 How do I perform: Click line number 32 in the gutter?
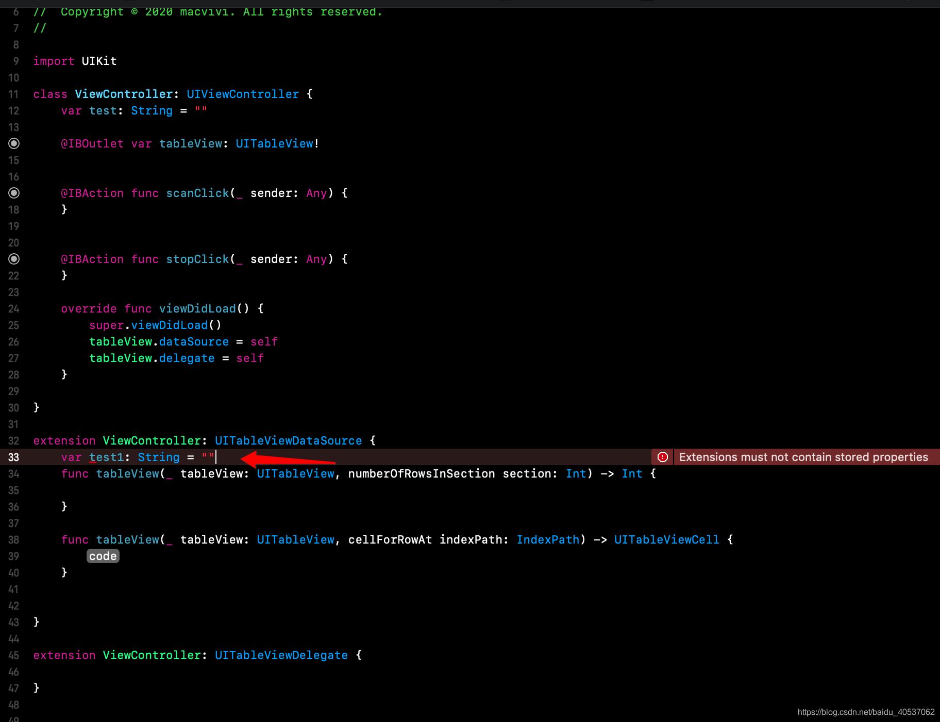[x=13, y=440]
